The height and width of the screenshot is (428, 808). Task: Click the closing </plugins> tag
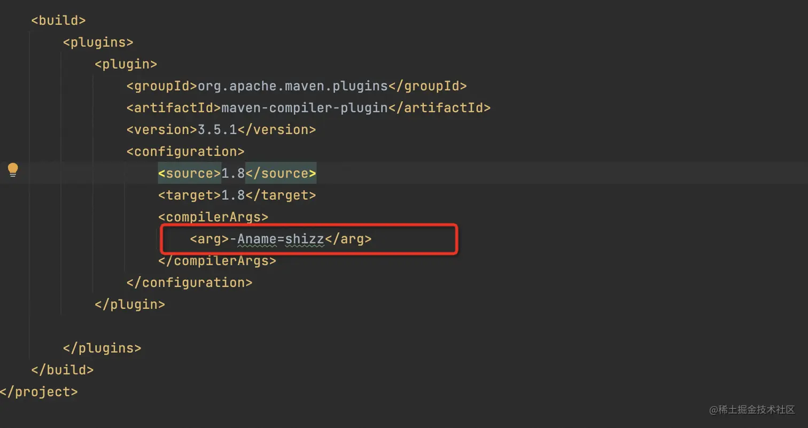click(102, 348)
